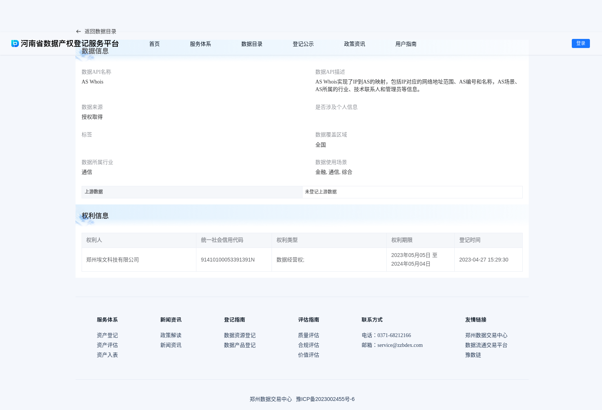Screen dimensions: 602x410
Task: Open 新闻资讯 footer link under 新闻资讯
Action: [x=171, y=345]
